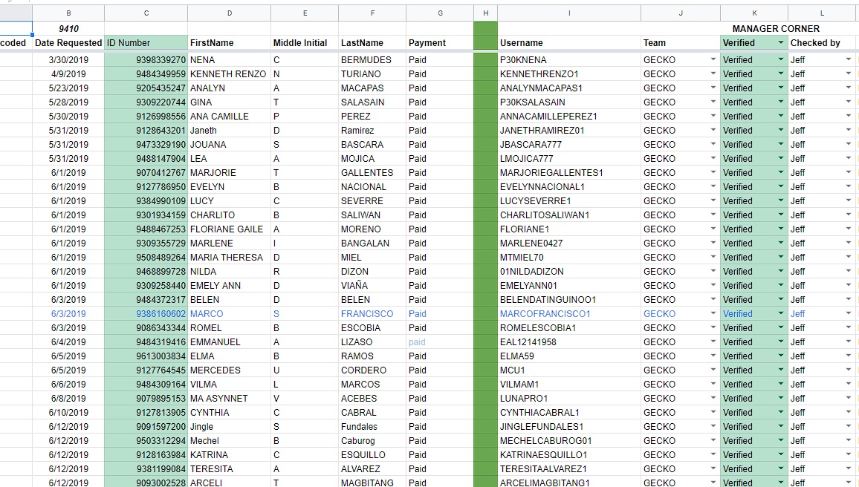Select username BELENDATINGUINOO1

[569, 299]
